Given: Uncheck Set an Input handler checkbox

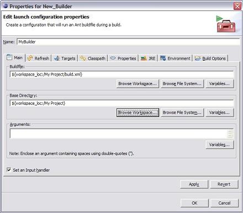Looking at the screenshot, I should (9, 169).
